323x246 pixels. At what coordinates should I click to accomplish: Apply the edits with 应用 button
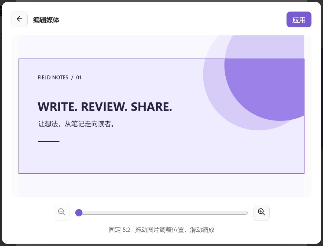299,20
